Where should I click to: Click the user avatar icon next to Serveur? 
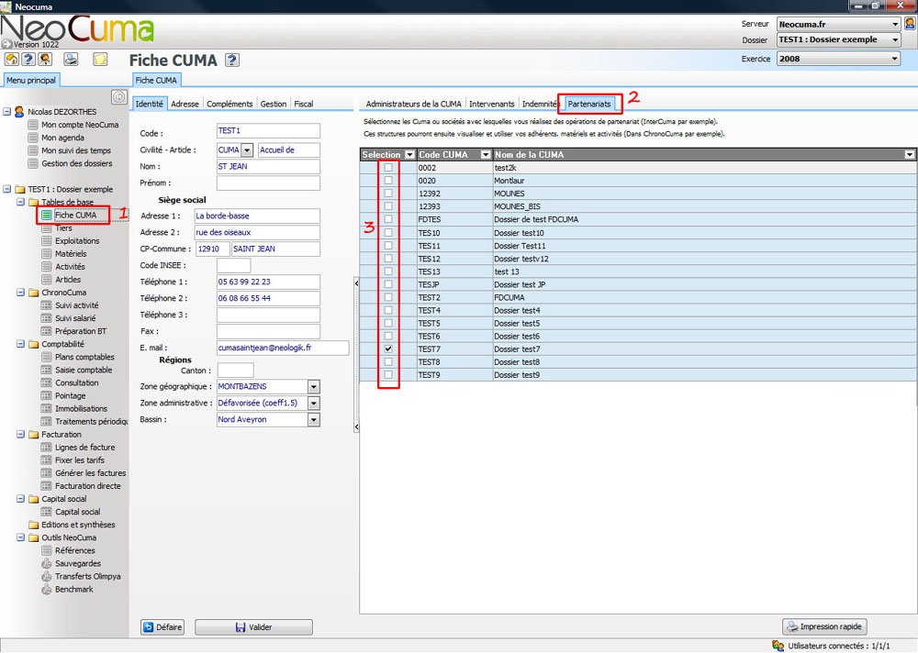(x=910, y=24)
